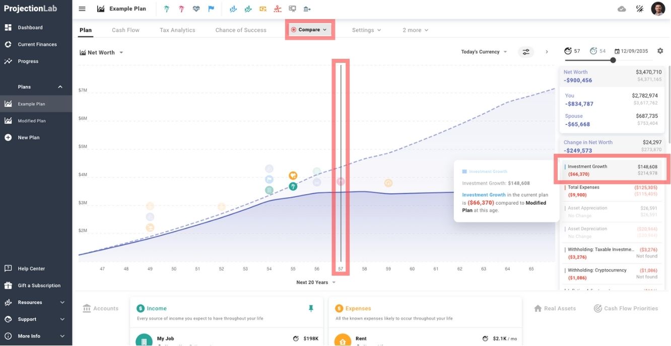Click the cloud sync icon in top bar
This screenshot has height=346, width=671.
point(622,9)
